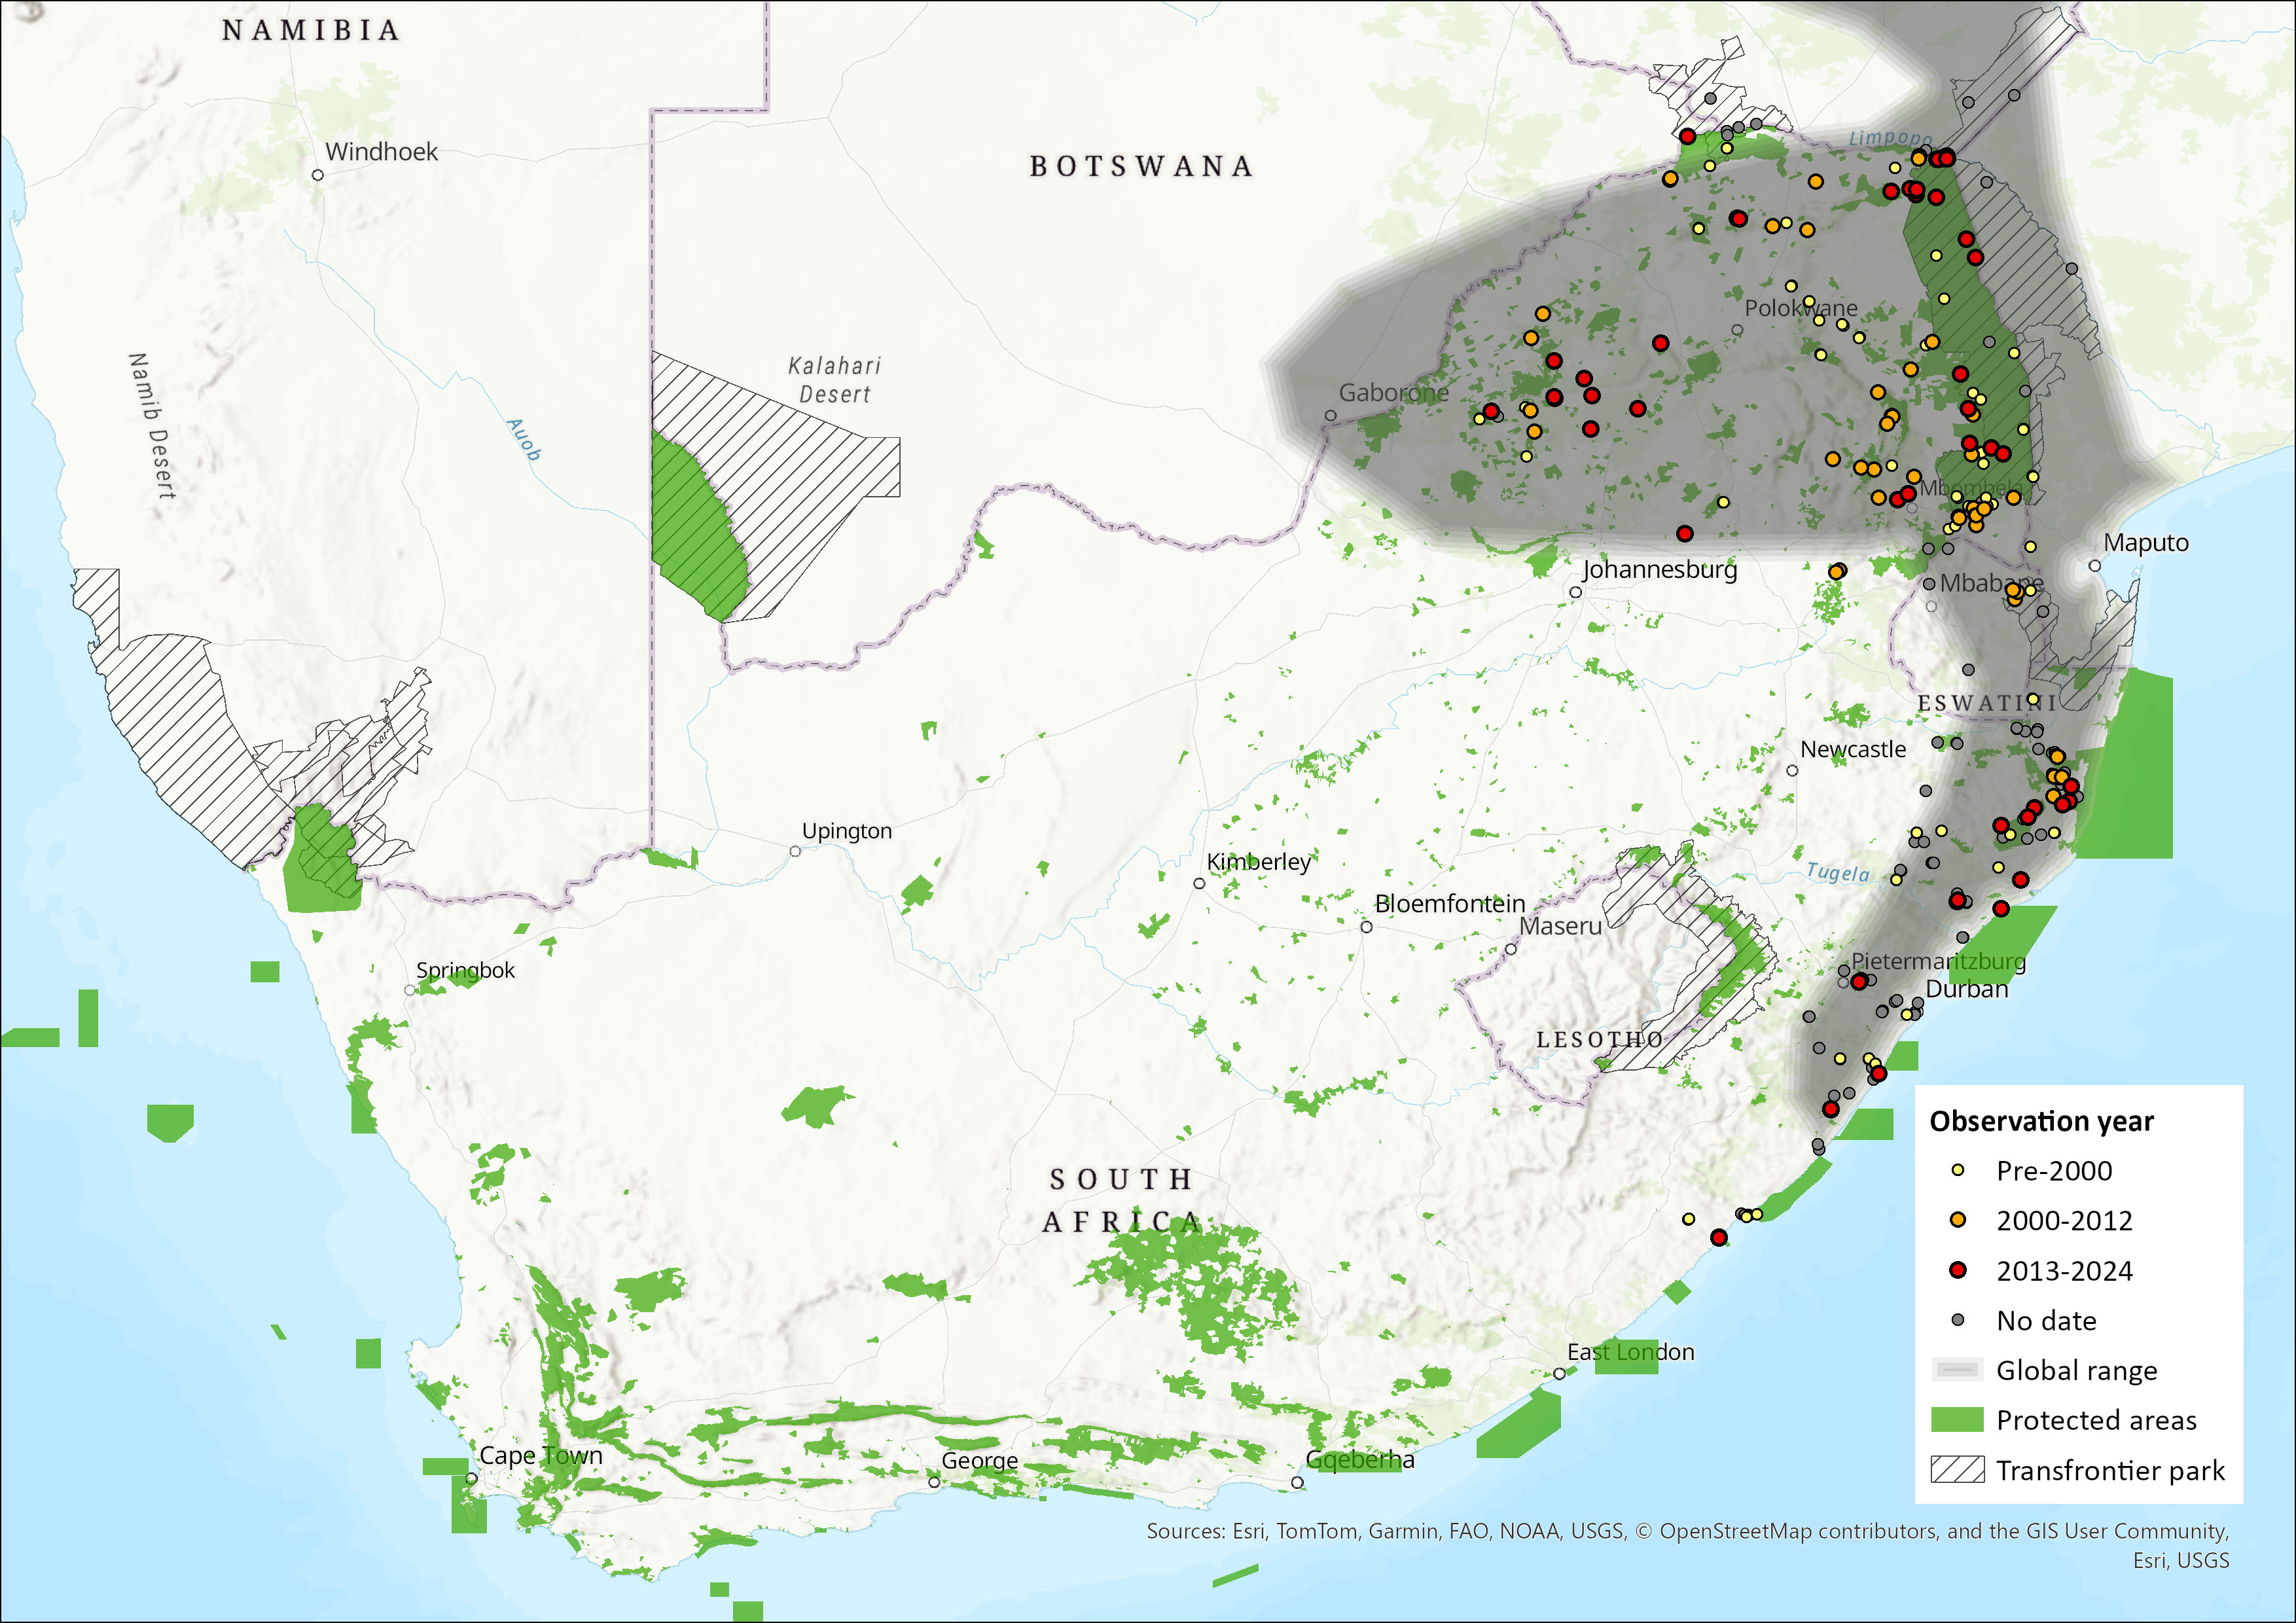This screenshot has width=2296, height=1623.
Task: Click the Cape Town city label
Action: point(541,1455)
